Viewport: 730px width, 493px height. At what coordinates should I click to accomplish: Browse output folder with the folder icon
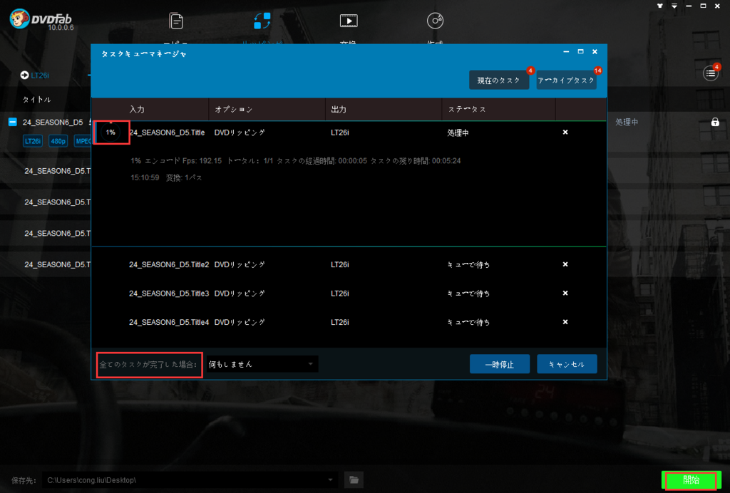pos(354,479)
